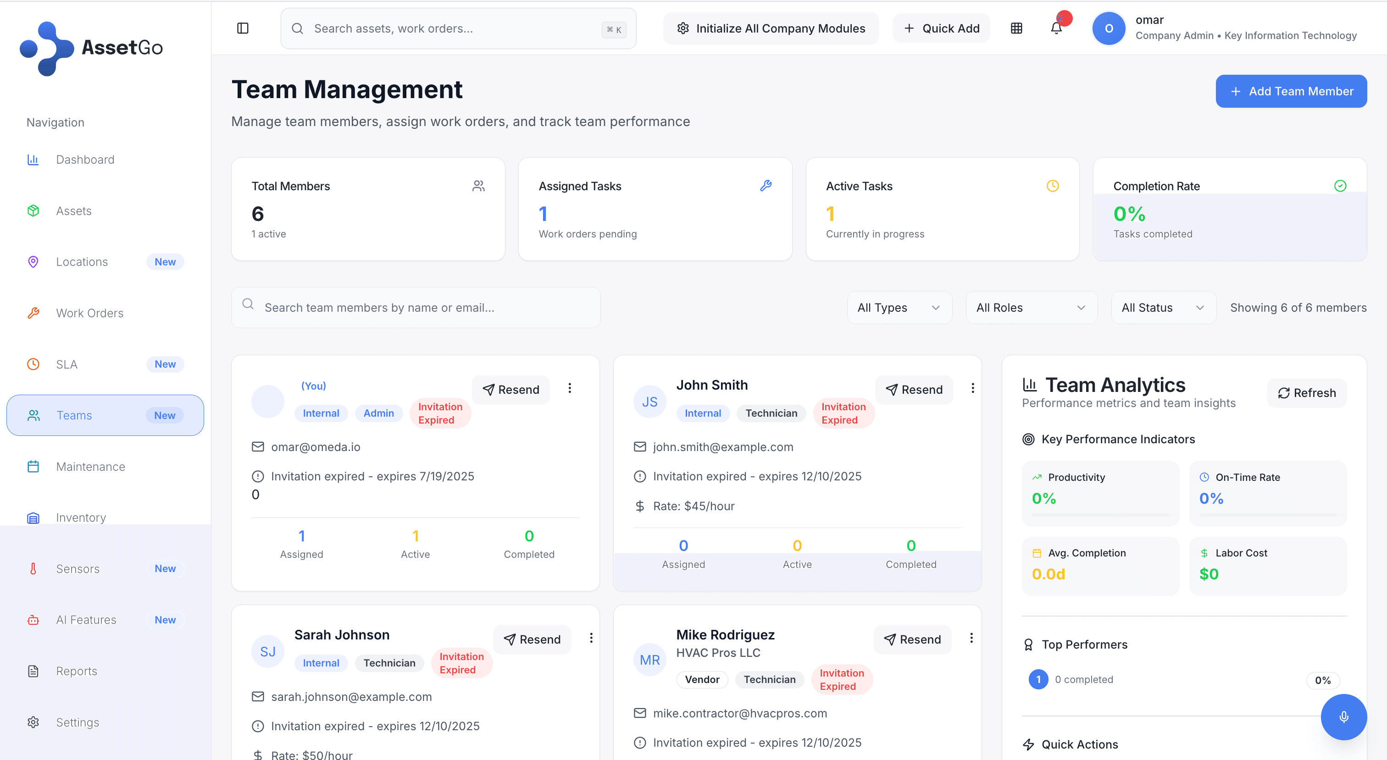Click the Add Team Member button
This screenshot has width=1387, height=760.
[x=1291, y=91]
